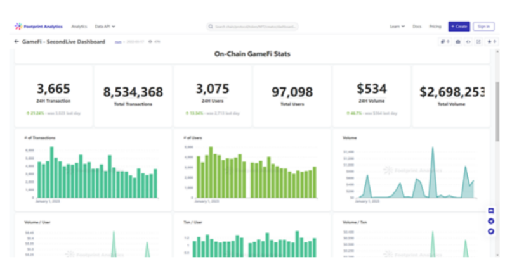
Task: Click the dashboard author link
Action: pyautogui.click(x=118, y=42)
